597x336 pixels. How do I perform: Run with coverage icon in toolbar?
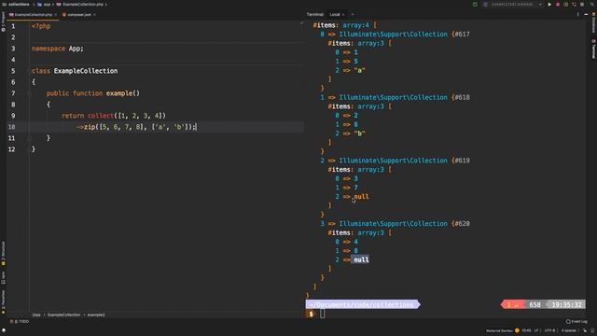566,4
